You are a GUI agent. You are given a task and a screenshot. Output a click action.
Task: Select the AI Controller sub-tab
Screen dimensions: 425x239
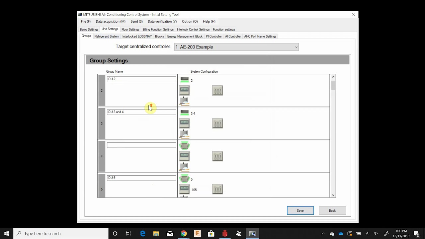click(x=233, y=37)
